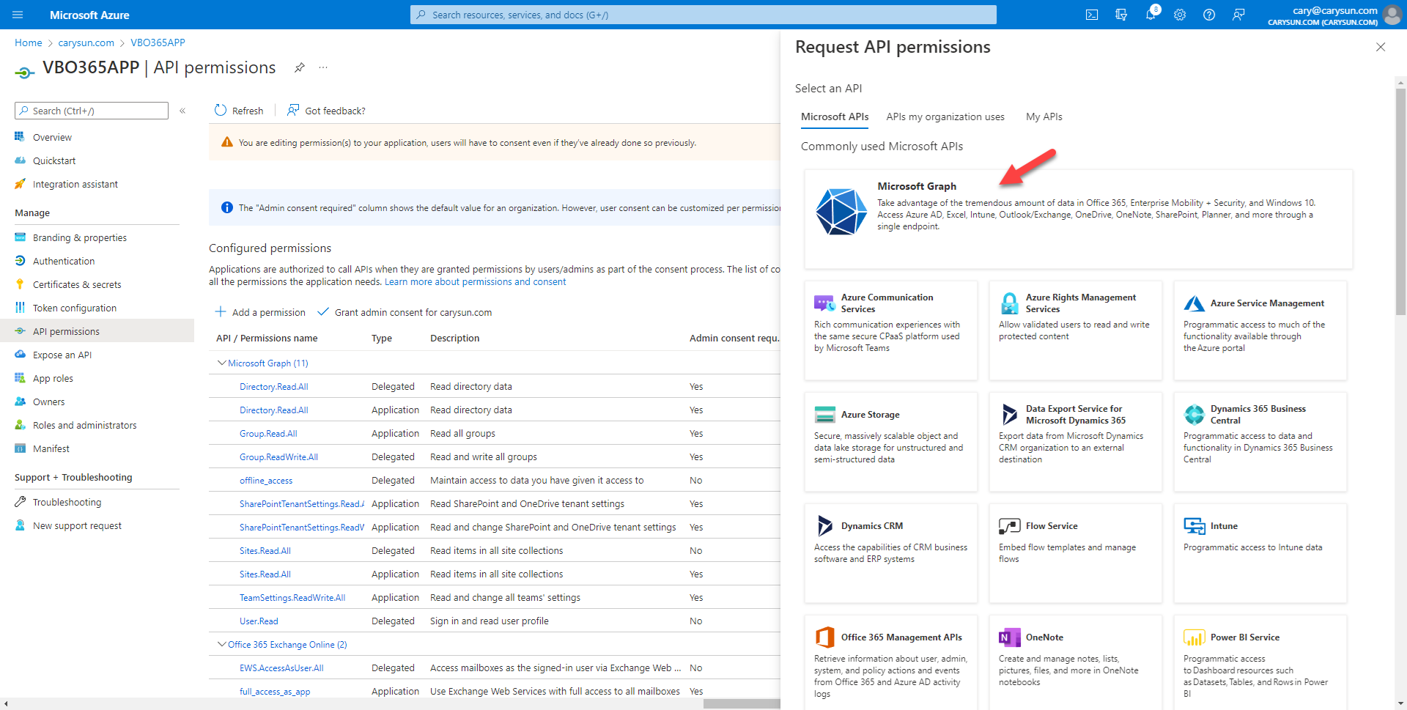
Task: Click the top search resources box
Action: [703, 15]
